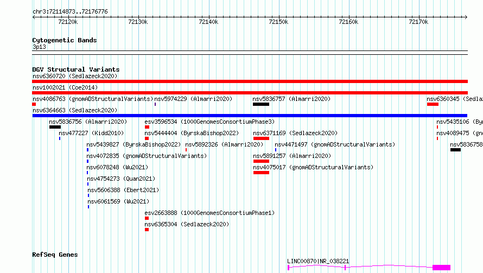483x273 pixels.
Task: Open the nsv5836758 variant label
Action: 466,144
